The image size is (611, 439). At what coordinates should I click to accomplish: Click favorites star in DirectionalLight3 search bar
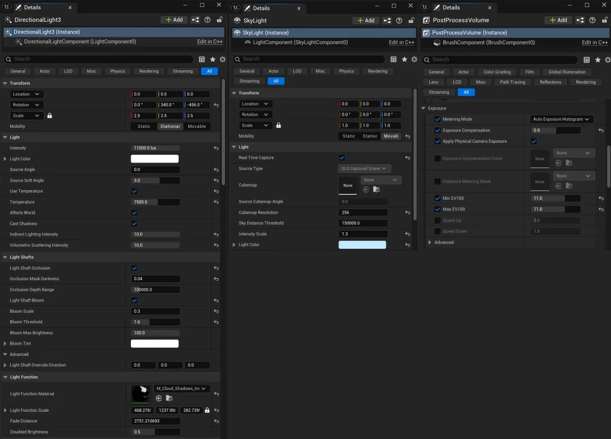click(212, 59)
